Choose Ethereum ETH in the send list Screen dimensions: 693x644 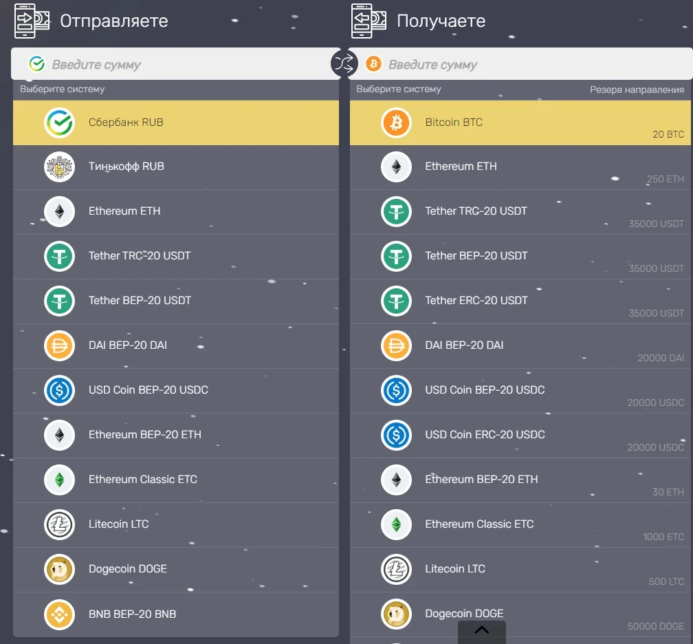point(176,212)
